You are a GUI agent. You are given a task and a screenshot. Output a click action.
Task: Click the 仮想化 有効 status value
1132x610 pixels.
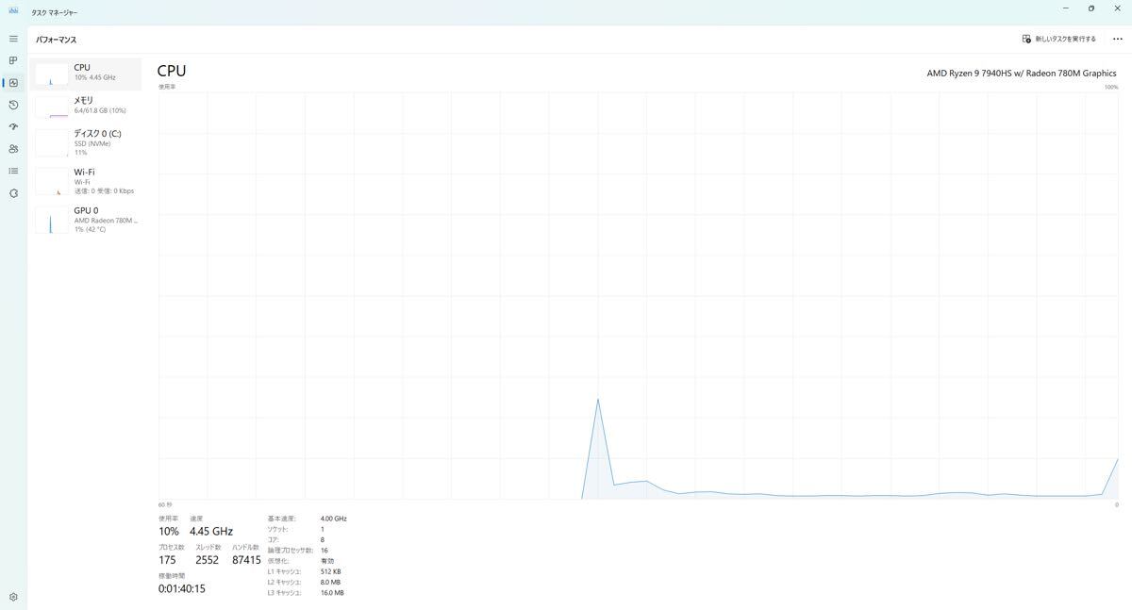point(326,561)
